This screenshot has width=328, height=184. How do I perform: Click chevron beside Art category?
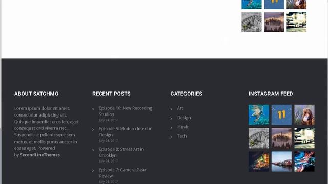pyautogui.click(x=171, y=109)
